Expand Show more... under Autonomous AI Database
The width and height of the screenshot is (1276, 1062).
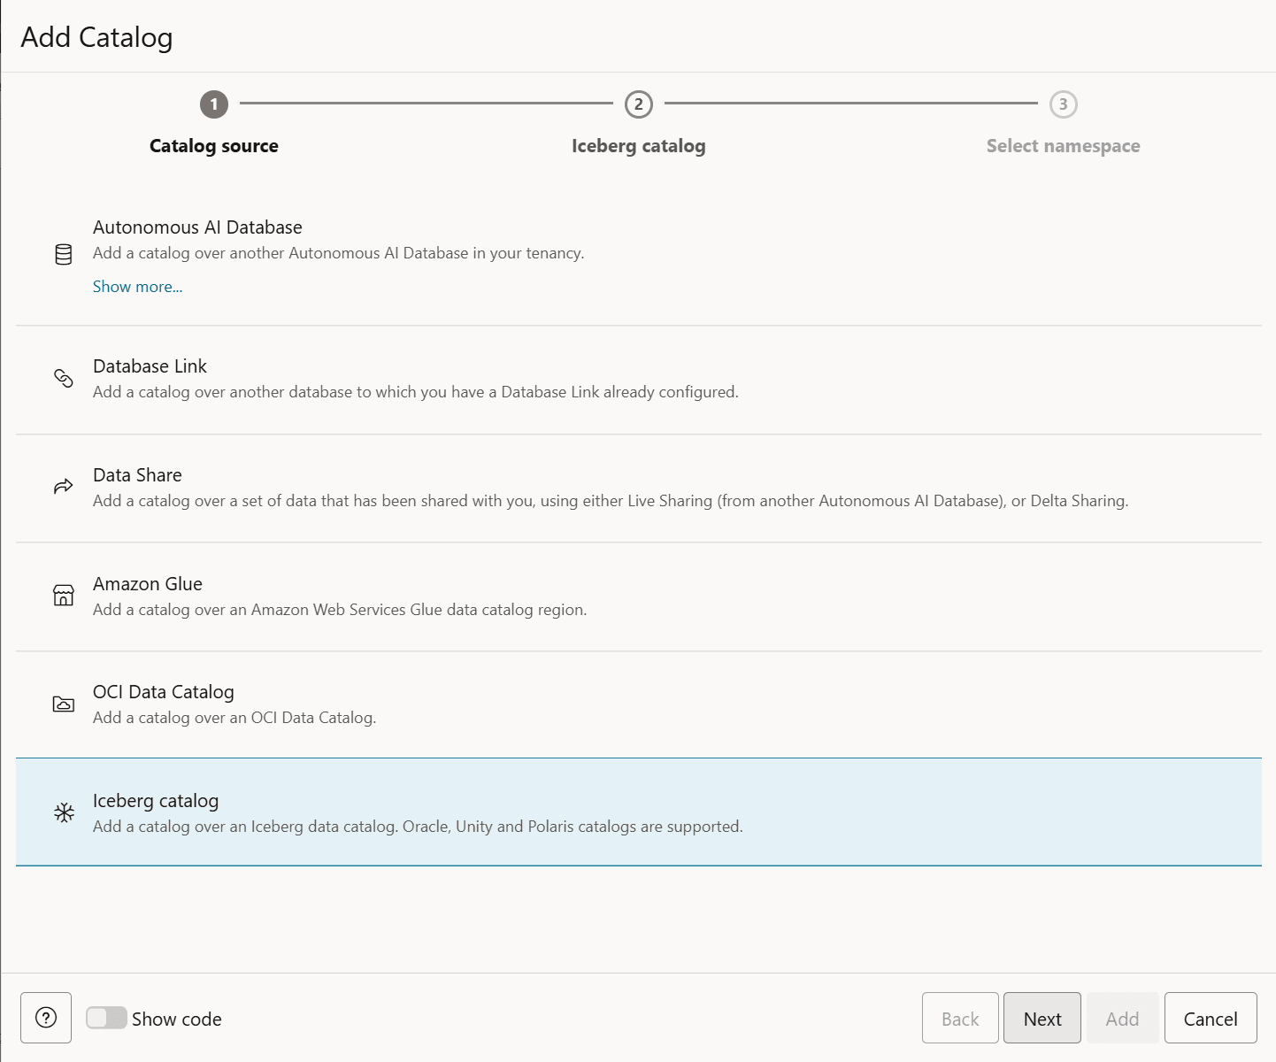138,287
